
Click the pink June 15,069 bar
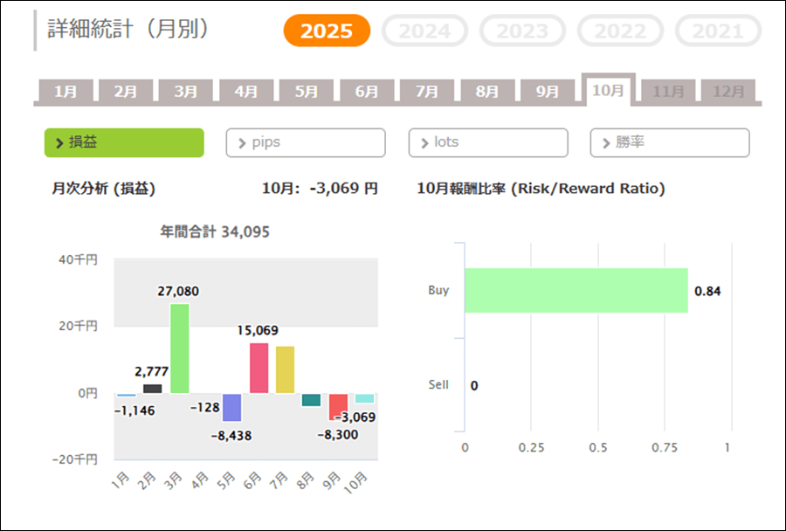[259, 368]
